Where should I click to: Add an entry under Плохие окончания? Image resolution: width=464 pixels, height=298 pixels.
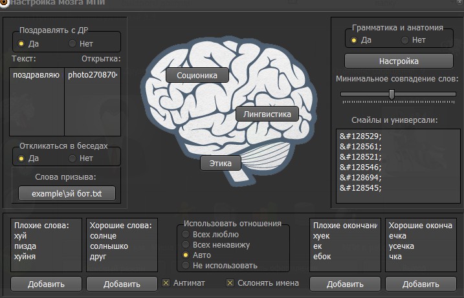point(345,284)
